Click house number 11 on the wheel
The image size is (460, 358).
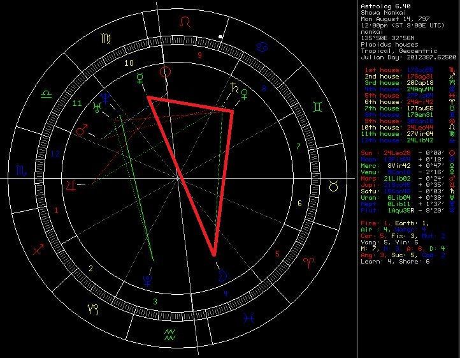click(77, 103)
